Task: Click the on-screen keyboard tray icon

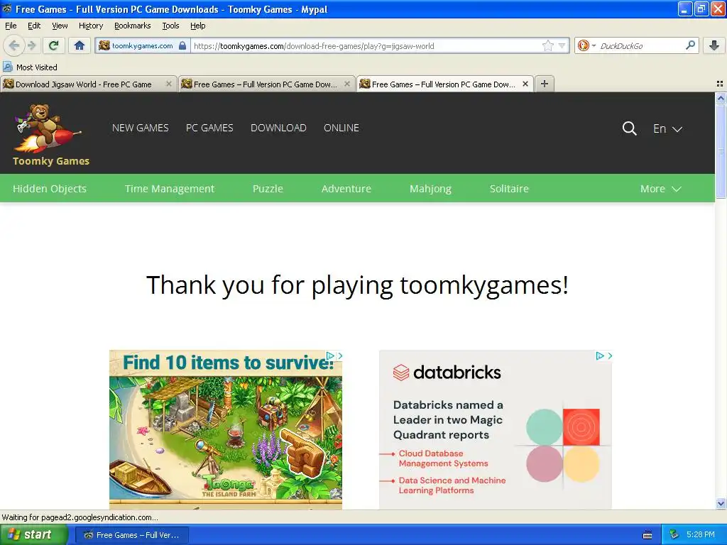Action: pos(647,535)
